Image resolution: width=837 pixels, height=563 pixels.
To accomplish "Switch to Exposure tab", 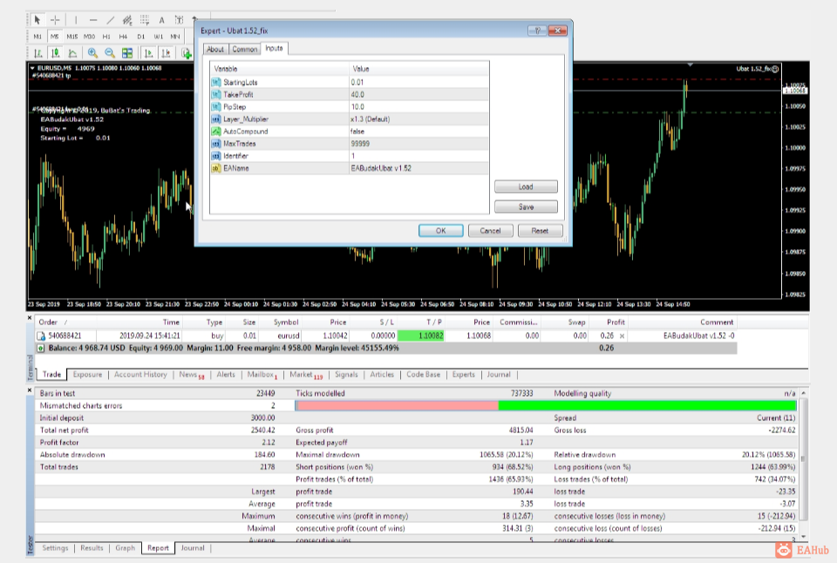I will (x=87, y=375).
